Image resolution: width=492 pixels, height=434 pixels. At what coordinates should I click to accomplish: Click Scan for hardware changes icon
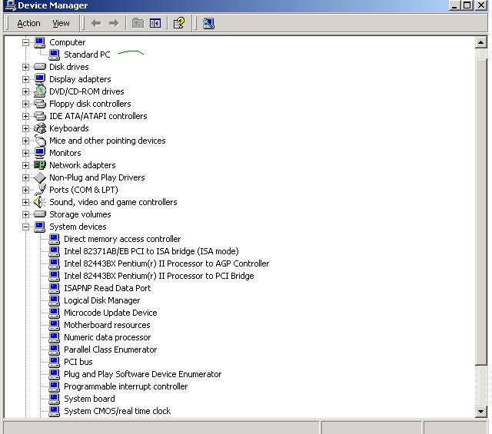(208, 23)
